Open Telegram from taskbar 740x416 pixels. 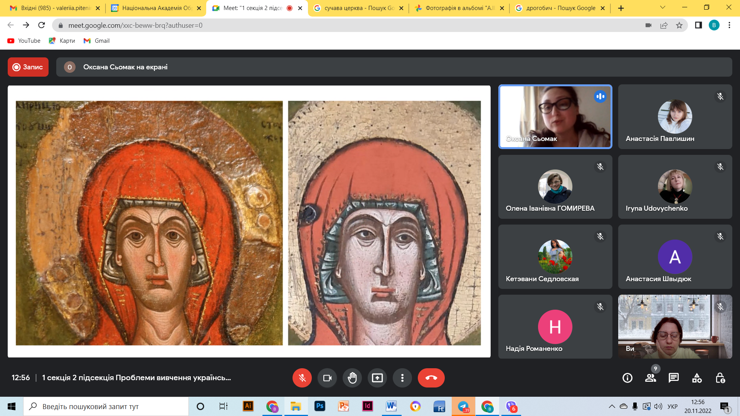point(463,406)
